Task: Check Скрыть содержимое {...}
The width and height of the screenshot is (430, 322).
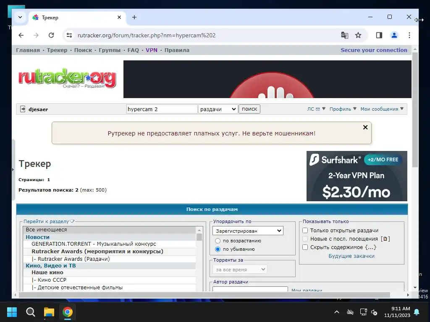Action: tap(305, 247)
